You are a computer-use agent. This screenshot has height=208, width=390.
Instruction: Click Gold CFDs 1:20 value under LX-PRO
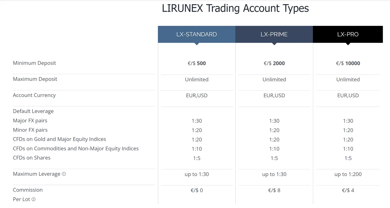tap(348, 140)
